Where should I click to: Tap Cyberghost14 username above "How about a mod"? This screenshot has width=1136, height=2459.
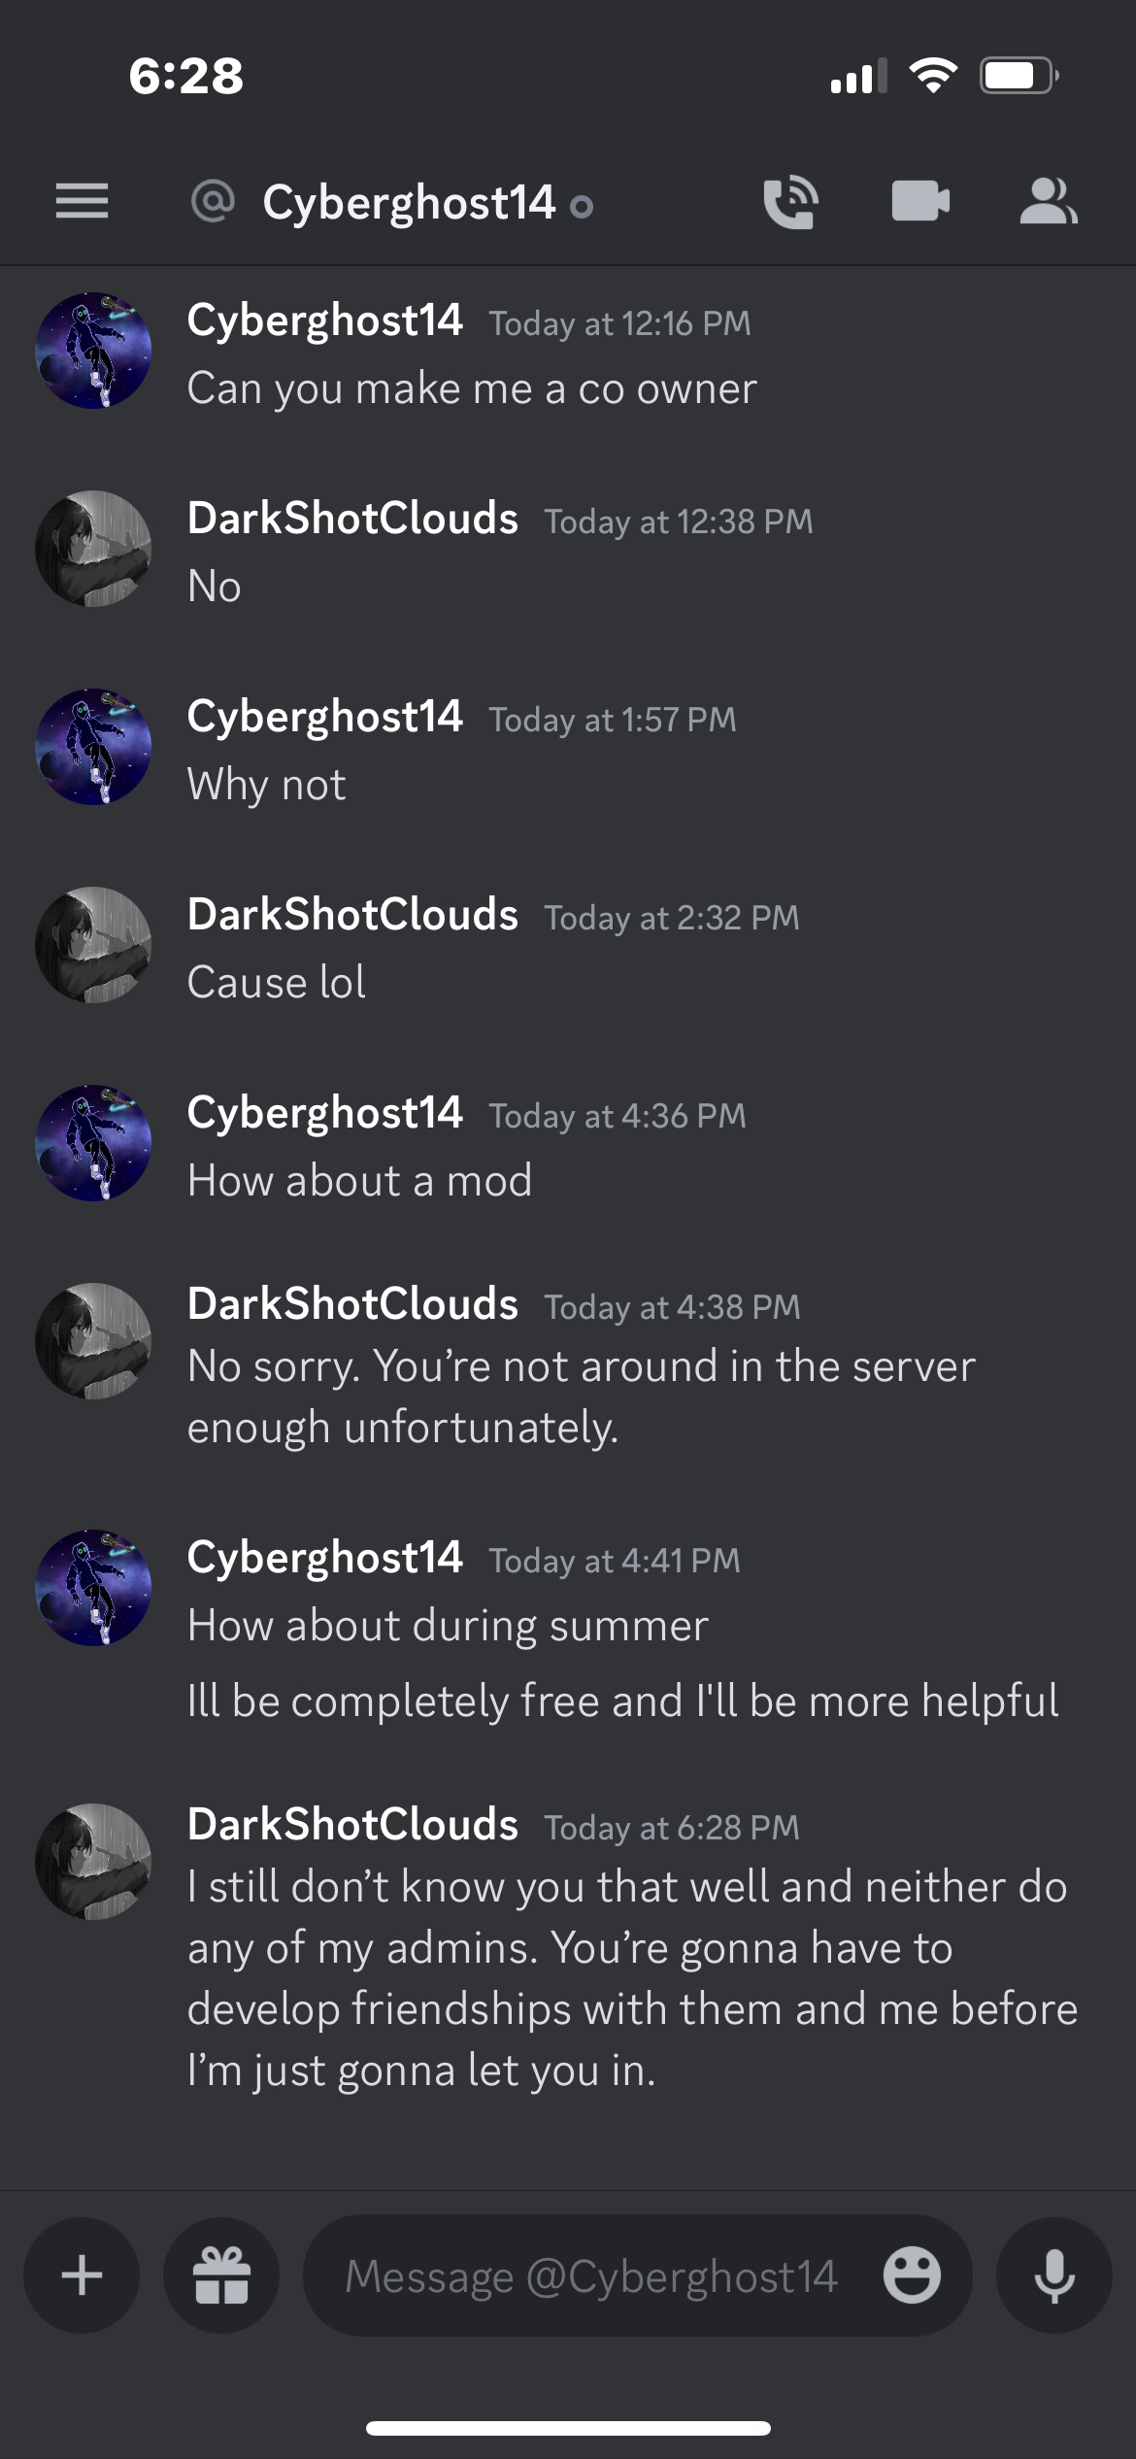(x=324, y=1113)
